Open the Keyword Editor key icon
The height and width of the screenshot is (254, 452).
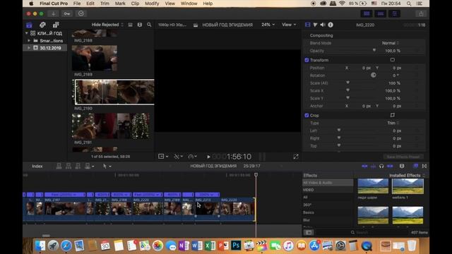[67, 13]
